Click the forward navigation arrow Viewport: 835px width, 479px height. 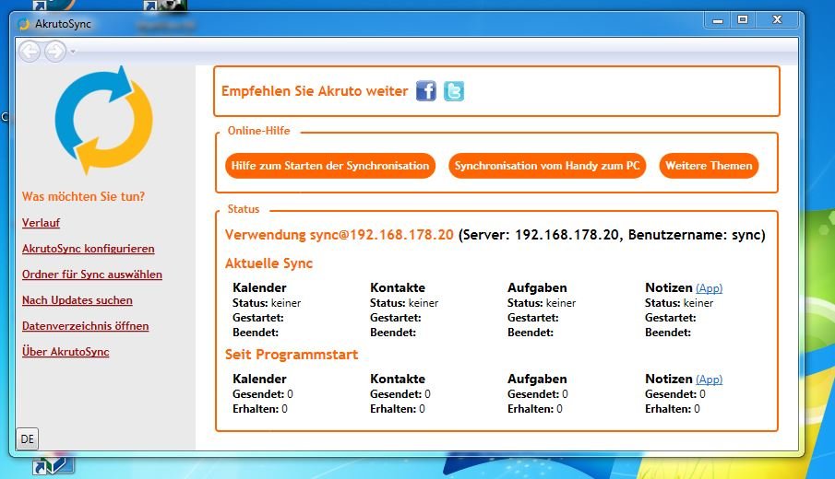pyautogui.click(x=54, y=52)
